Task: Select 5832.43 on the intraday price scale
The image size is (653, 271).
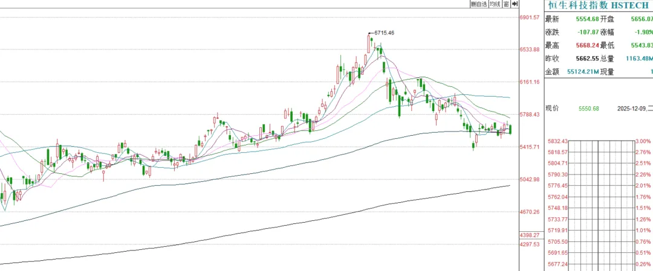Action: pyautogui.click(x=556, y=141)
